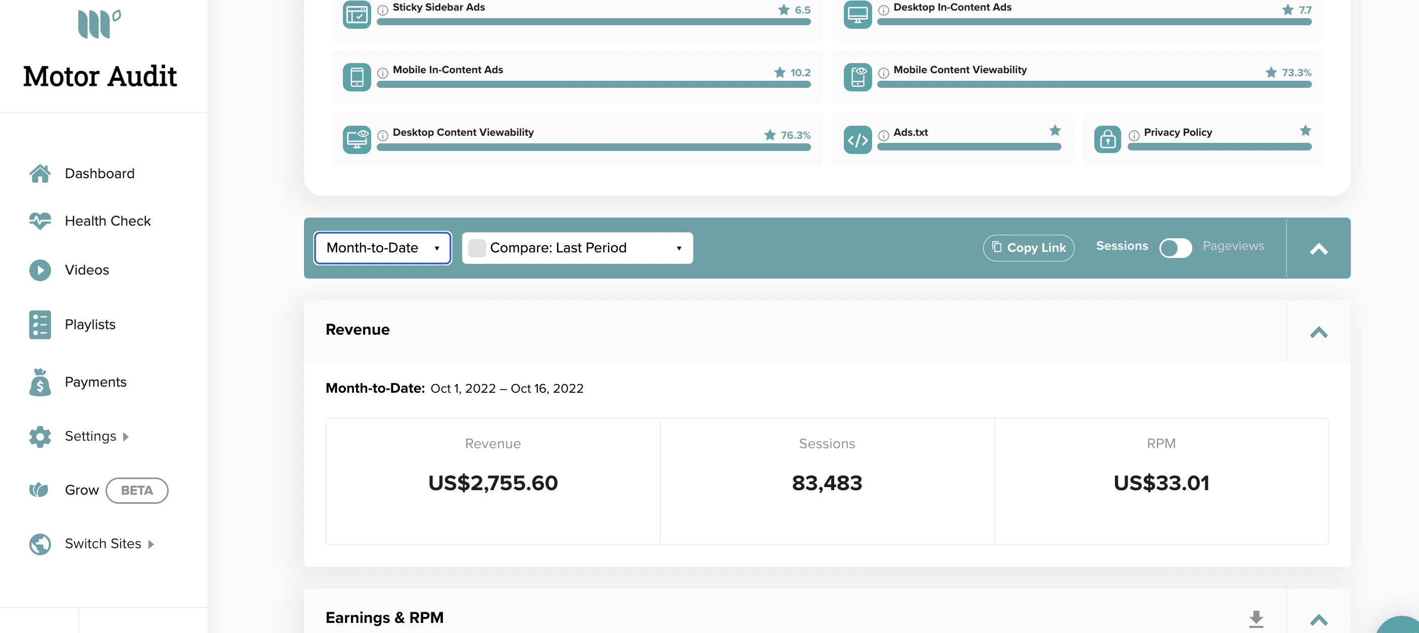Open Videos page
The height and width of the screenshot is (633, 1419).
[x=87, y=270]
